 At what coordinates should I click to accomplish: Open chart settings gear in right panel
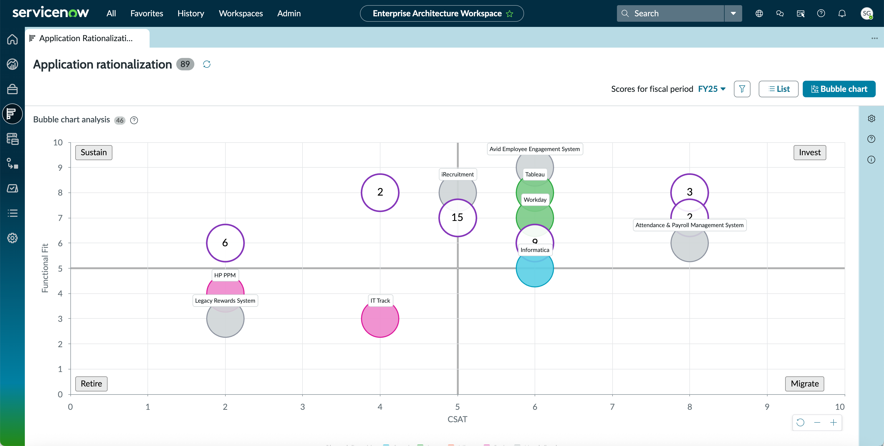pos(871,119)
